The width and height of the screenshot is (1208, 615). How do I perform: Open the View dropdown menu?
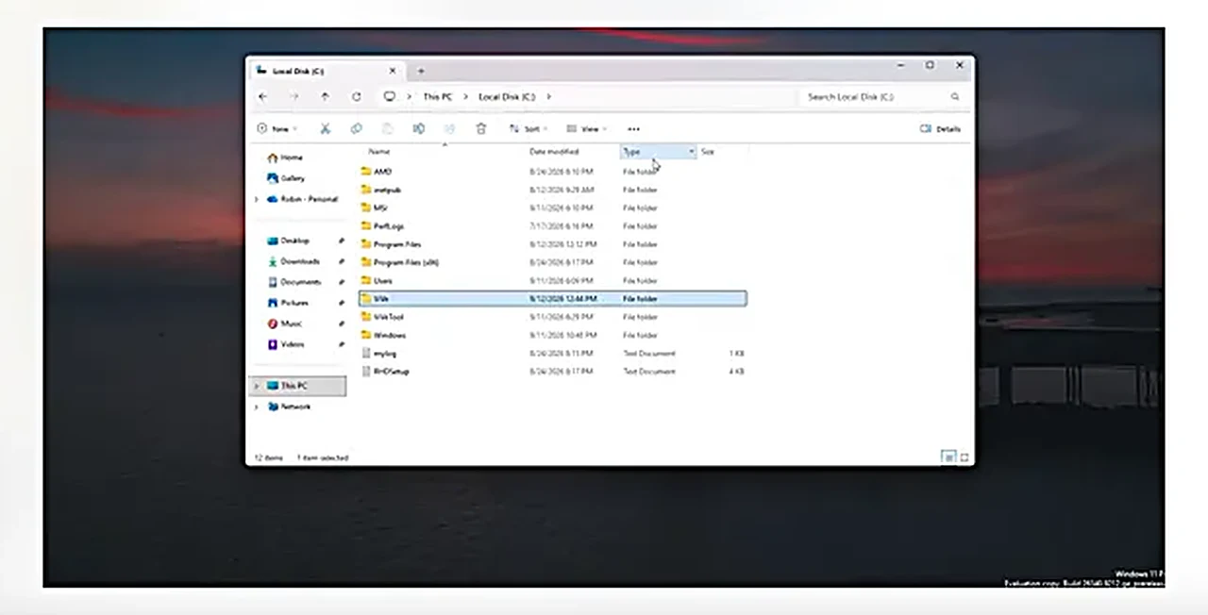coord(586,129)
